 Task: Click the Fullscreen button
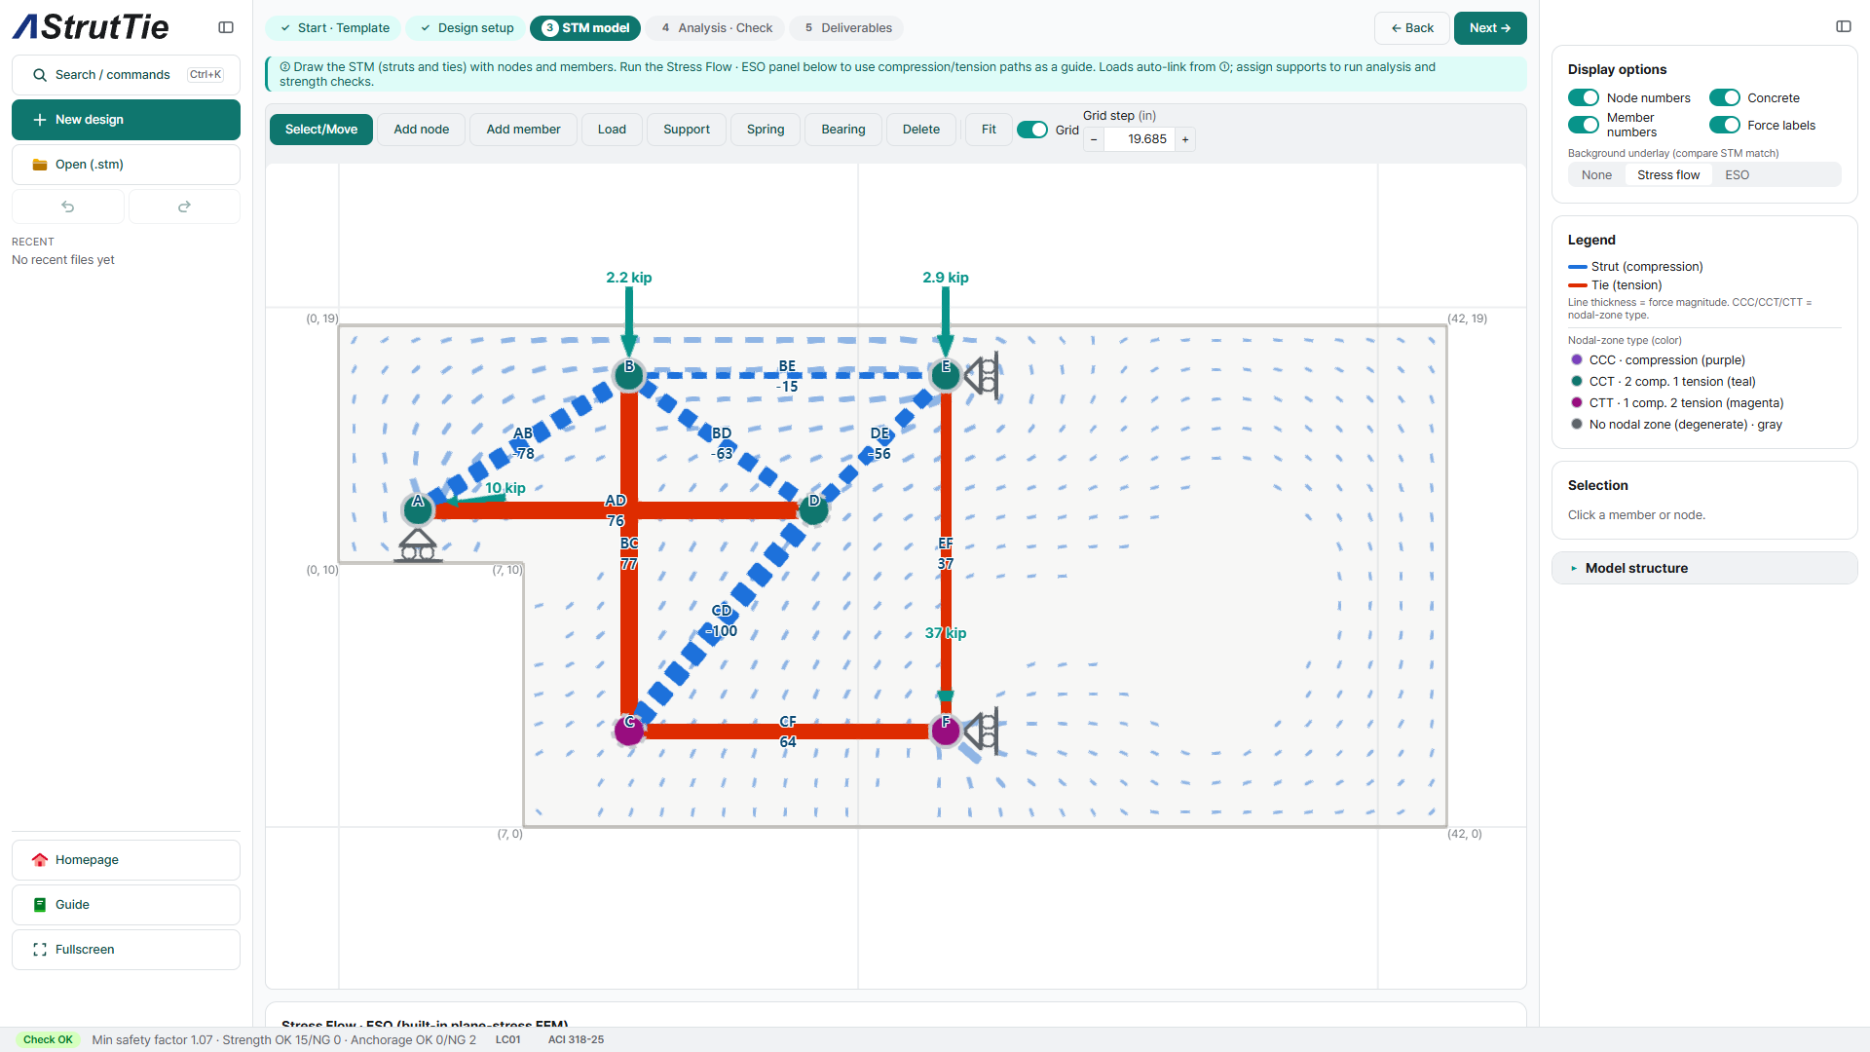(x=126, y=950)
